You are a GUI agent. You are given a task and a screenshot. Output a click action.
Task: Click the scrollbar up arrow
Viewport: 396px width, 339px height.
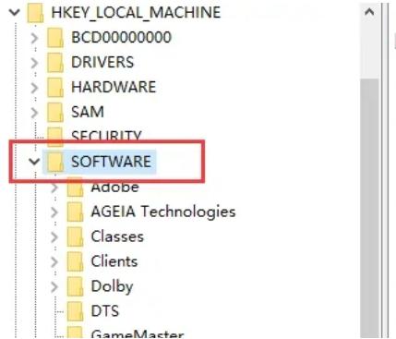pos(369,12)
